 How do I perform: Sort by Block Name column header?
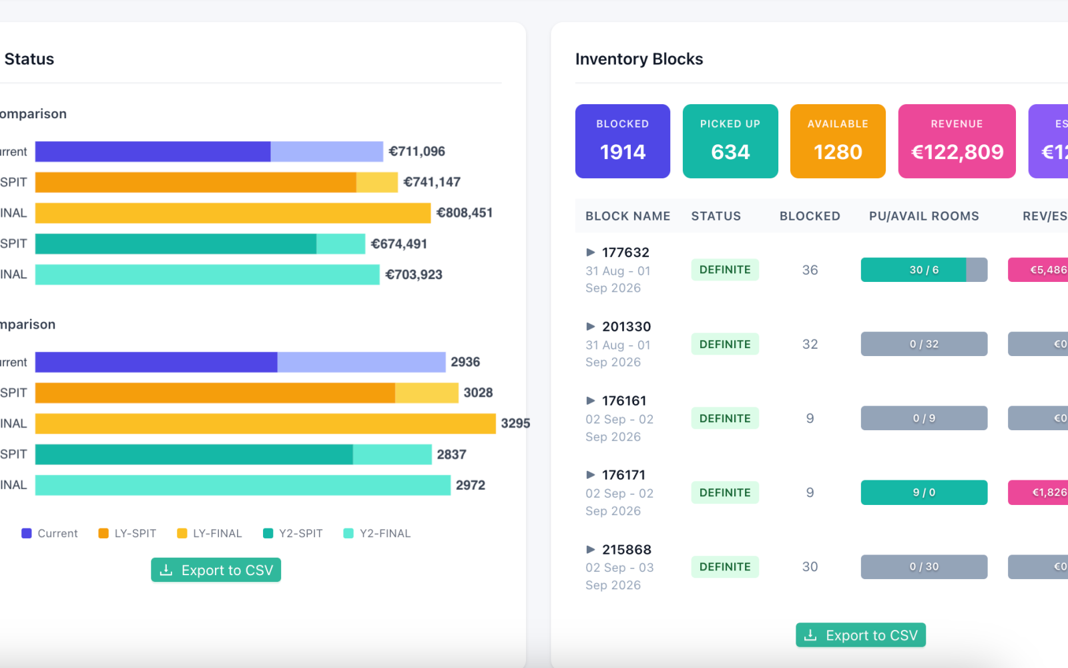(x=628, y=216)
